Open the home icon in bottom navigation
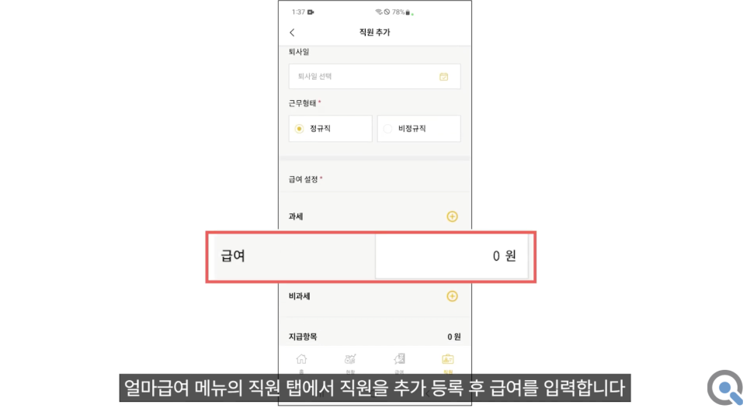Viewport: 750px width, 408px height. (x=301, y=359)
